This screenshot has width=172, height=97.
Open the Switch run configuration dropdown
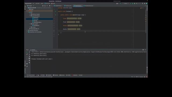click(126, 4)
